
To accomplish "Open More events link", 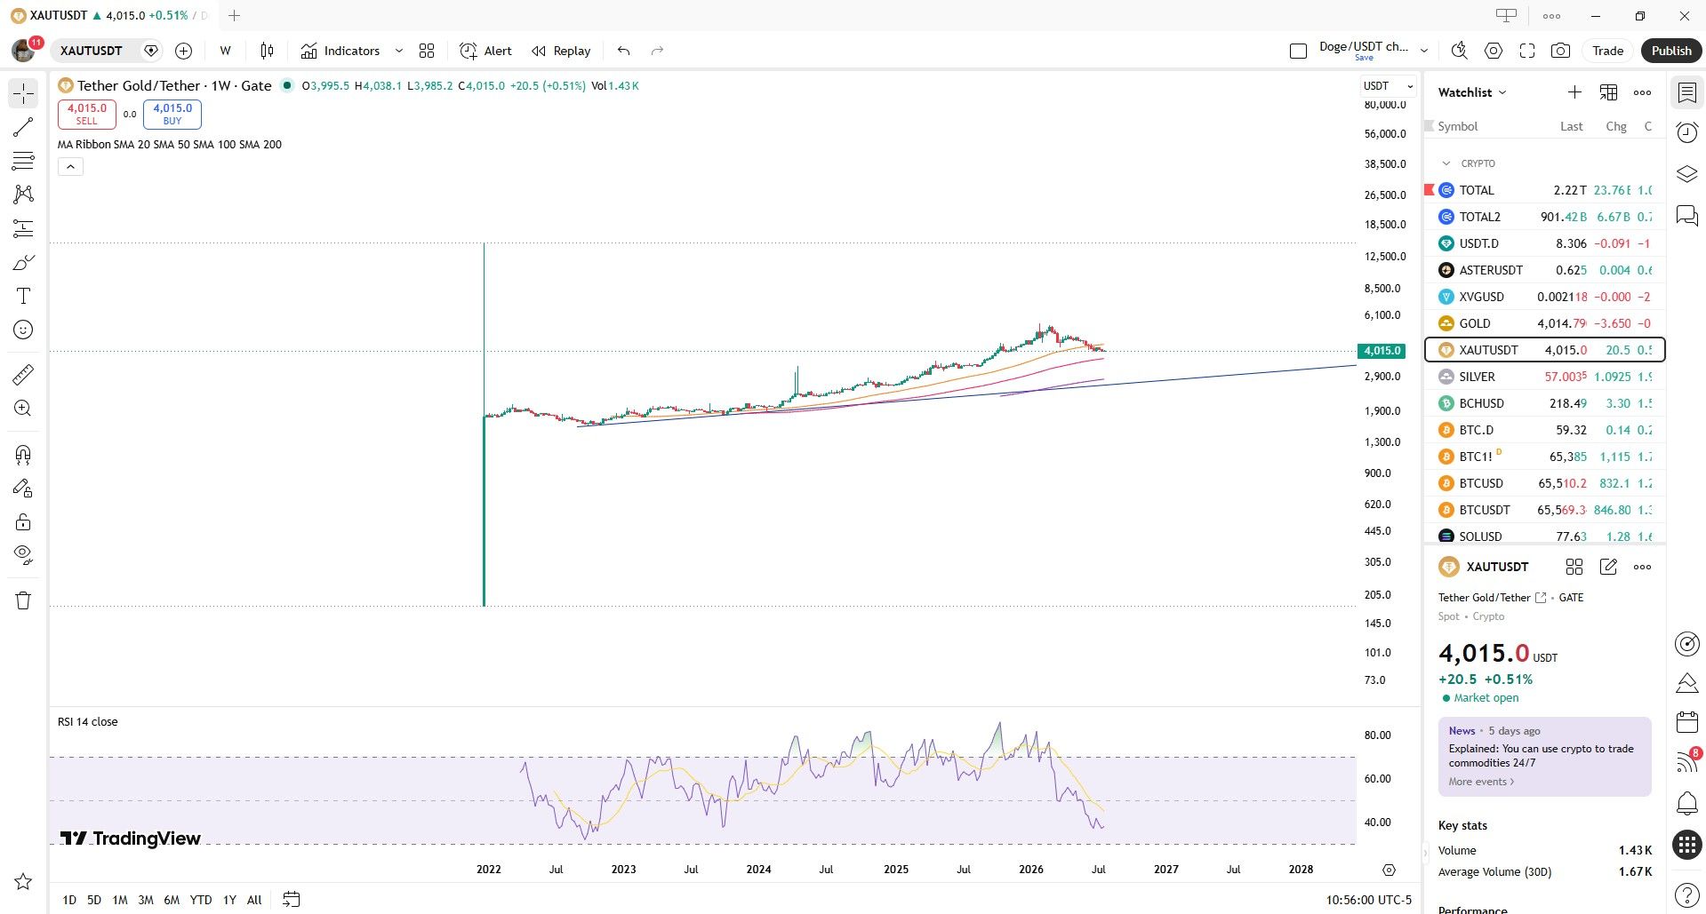I will point(1481,782).
